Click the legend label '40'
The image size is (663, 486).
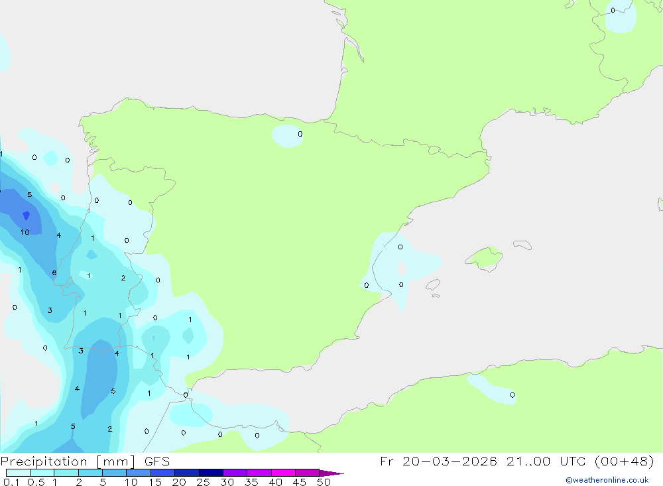(x=275, y=482)
